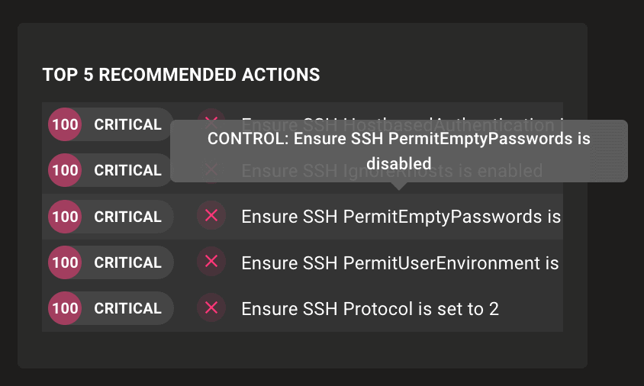
Task: Select CRITICAL severity pill on IgnoreRhosts row
Action: (127, 170)
